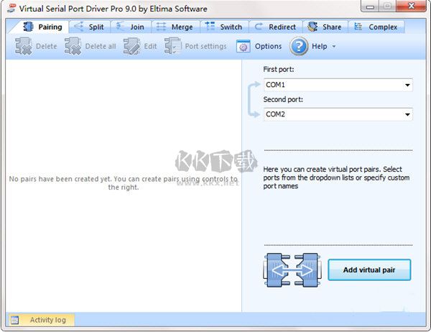Click the application icon in title bar
Screen dimensions: 431x332
[x=11, y=8]
